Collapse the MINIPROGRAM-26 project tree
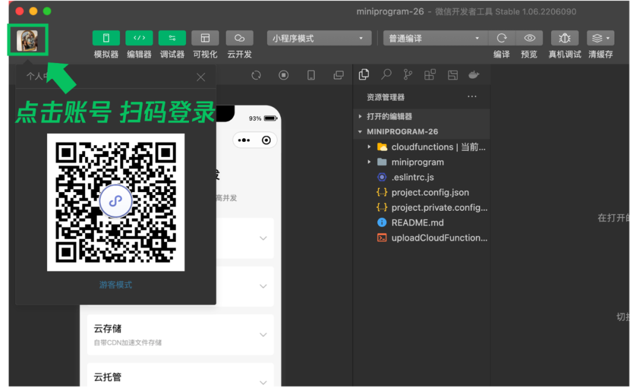Screen dimensions: 630x387 (422, 132)
